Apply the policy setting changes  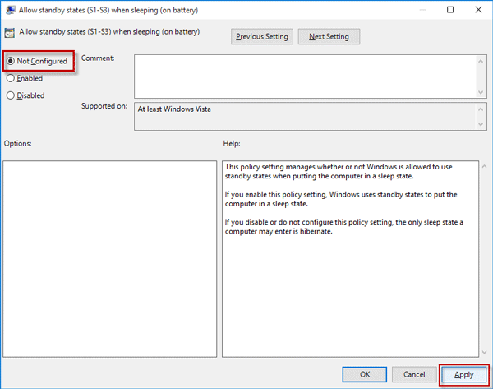(x=463, y=374)
